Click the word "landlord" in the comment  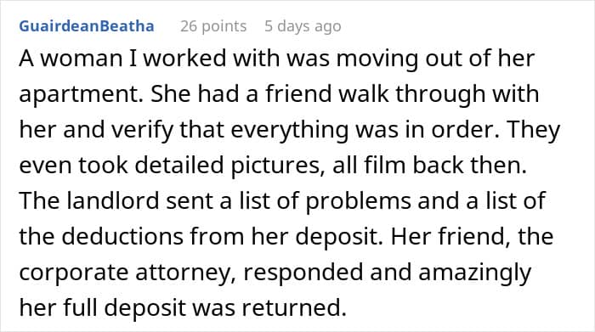pos(113,200)
